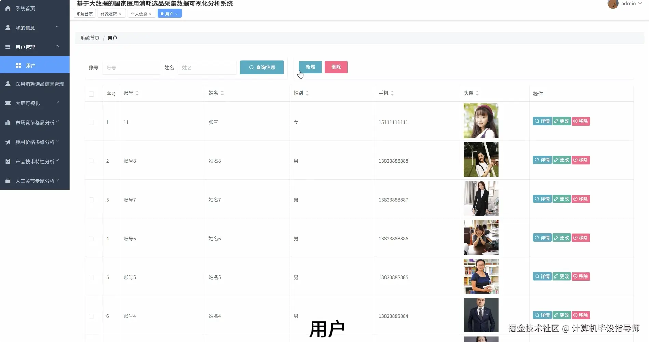Click the person icon beside 医用消耗选品信息管理

click(x=8, y=84)
